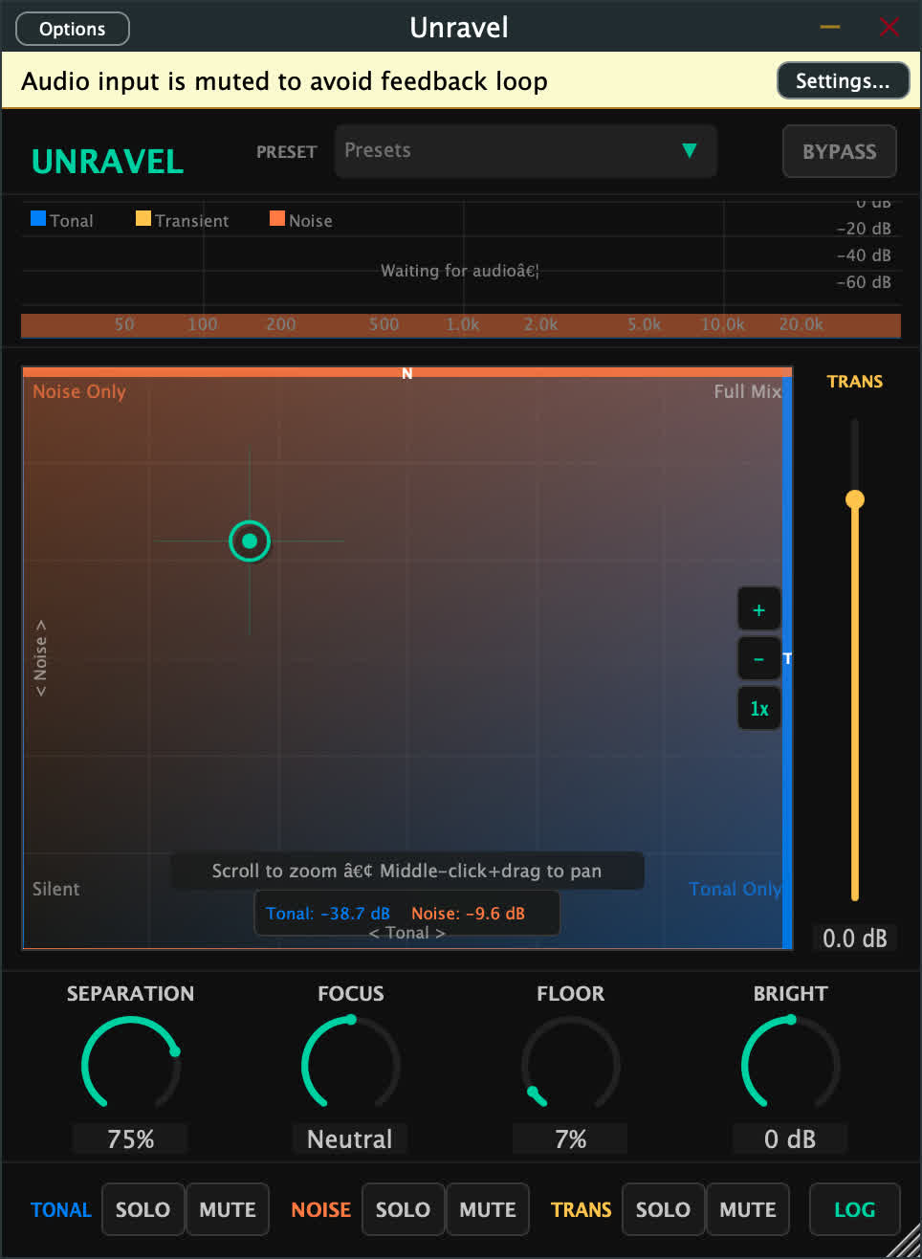This screenshot has width=922, height=1259.
Task: Solo the Trans component
Action: pyautogui.click(x=663, y=1209)
